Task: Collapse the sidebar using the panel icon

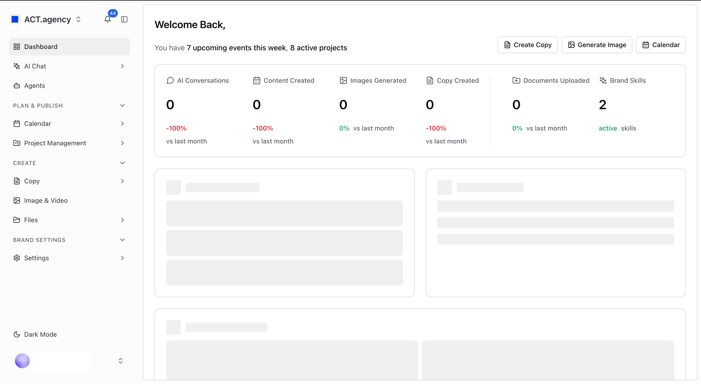Action: [x=124, y=19]
